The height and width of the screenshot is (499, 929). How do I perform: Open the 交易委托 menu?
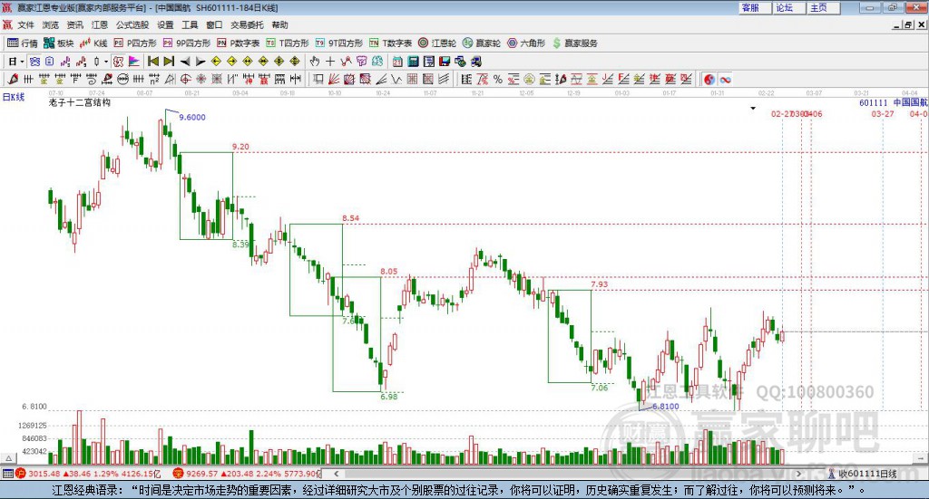(247, 24)
